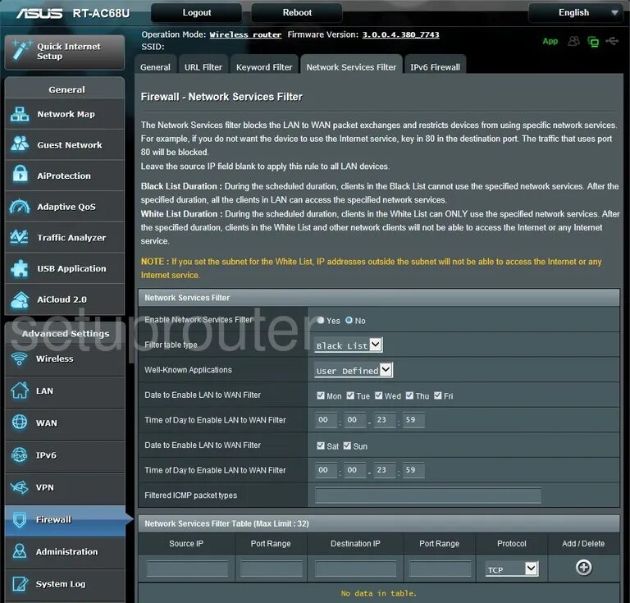The image size is (630, 603).
Task: Toggle the Sat checkbox
Action: click(320, 445)
